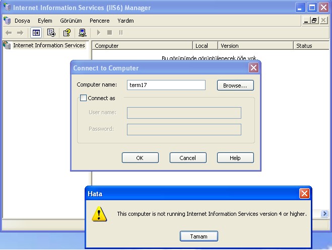Click the Stop item square icon
This screenshot has width=332, height=250.
(x=109, y=33)
